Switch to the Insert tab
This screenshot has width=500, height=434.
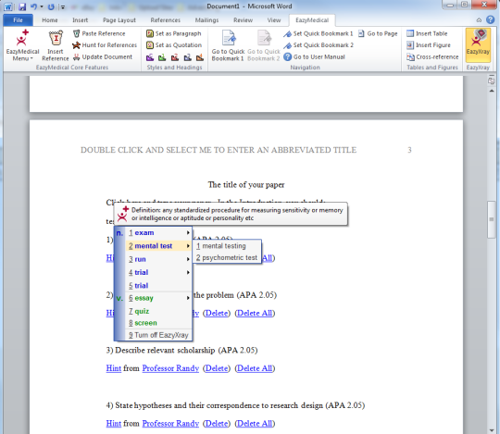80,20
